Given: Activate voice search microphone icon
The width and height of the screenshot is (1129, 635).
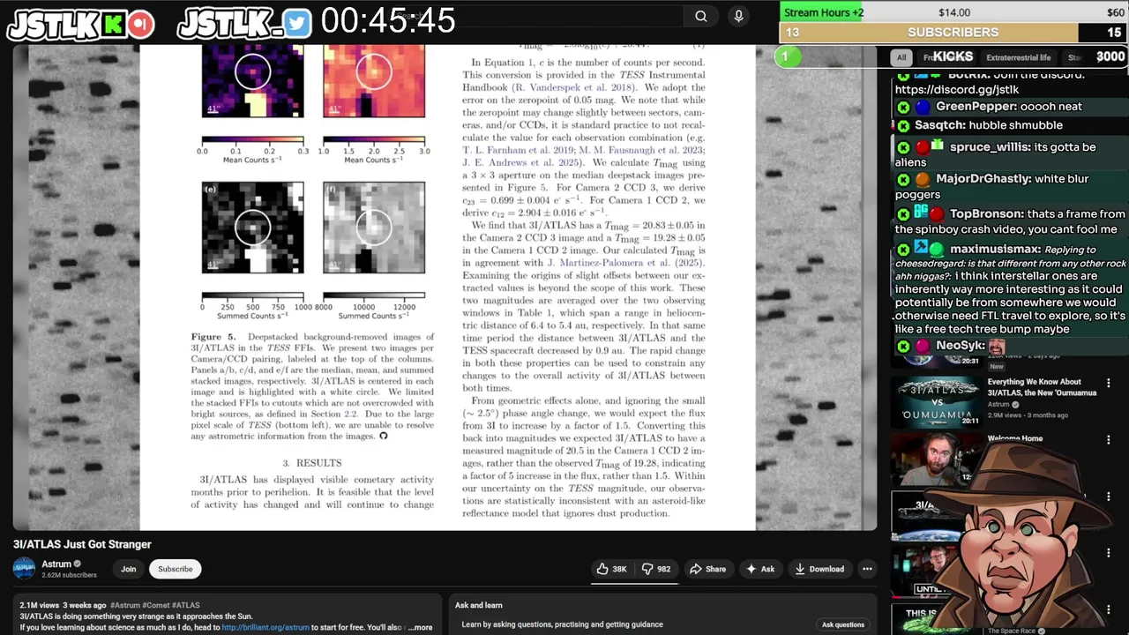Looking at the screenshot, I should 739,16.
